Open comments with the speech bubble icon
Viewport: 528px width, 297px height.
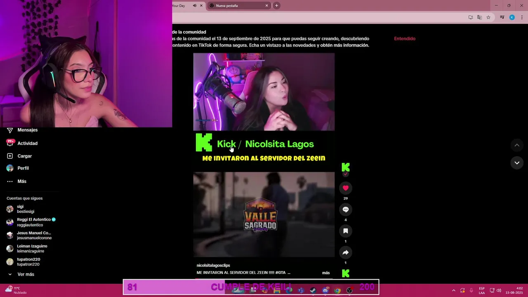pos(346,210)
